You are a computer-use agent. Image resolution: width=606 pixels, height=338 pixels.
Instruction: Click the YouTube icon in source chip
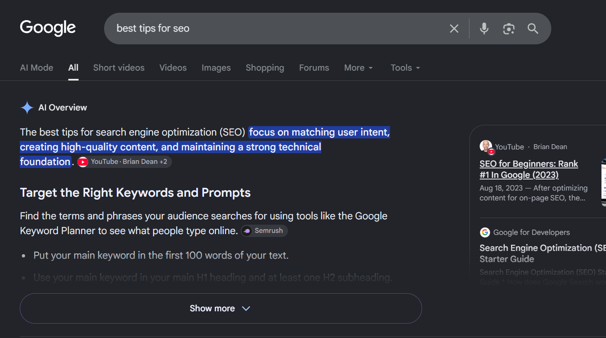point(83,162)
